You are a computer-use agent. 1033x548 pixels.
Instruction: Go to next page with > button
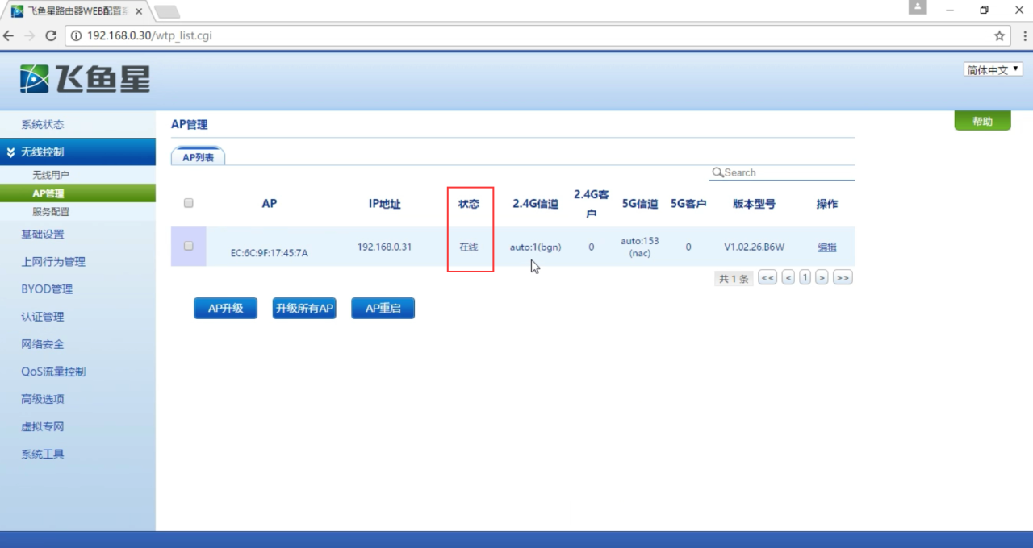pyautogui.click(x=822, y=278)
